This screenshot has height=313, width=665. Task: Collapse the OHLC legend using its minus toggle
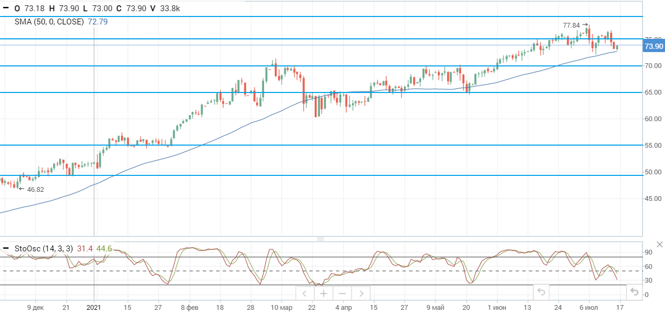click(6, 9)
